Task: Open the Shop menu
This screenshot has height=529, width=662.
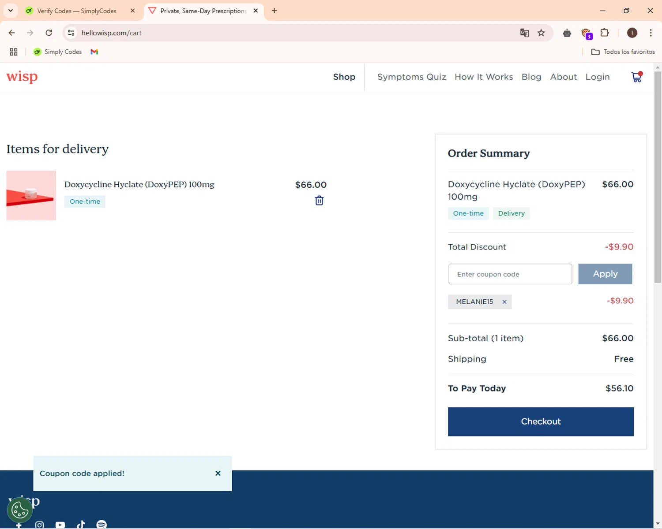Action: (x=344, y=77)
